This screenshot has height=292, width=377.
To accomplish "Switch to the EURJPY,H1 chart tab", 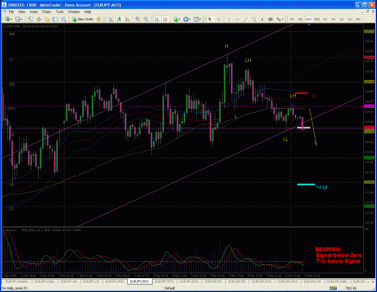I will pyautogui.click(x=91, y=281).
